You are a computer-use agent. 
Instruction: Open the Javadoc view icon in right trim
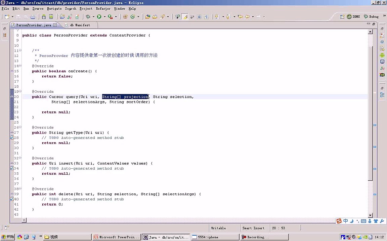click(382, 42)
